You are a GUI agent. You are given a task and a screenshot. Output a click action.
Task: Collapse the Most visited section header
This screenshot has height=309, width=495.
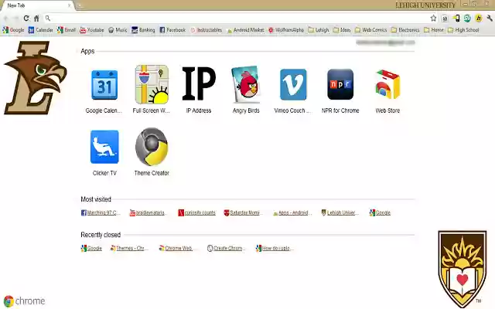click(x=96, y=199)
